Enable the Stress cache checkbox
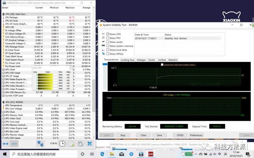This screenshot has height=158, width=254. 108,42
